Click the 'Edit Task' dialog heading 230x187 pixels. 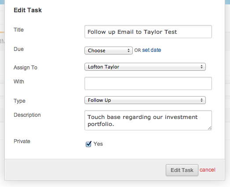pos(28,10)
